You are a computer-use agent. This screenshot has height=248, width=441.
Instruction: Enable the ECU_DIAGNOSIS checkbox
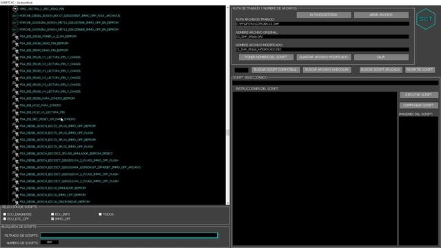coord(5,214)
